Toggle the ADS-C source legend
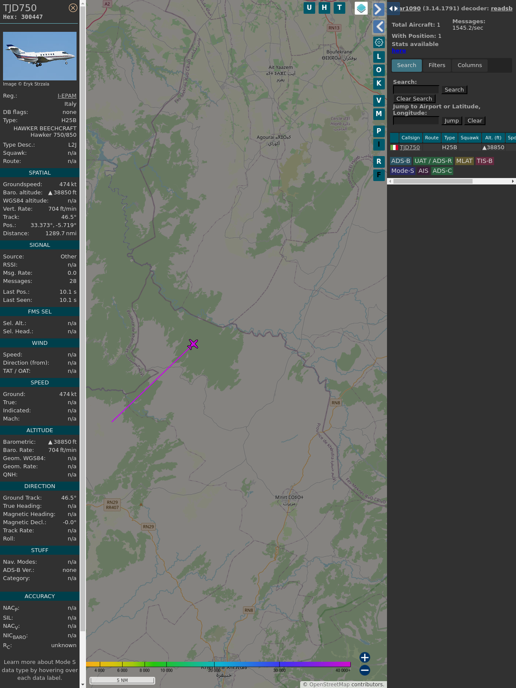This screenshot has height=688, width=516. coord(442,171)
